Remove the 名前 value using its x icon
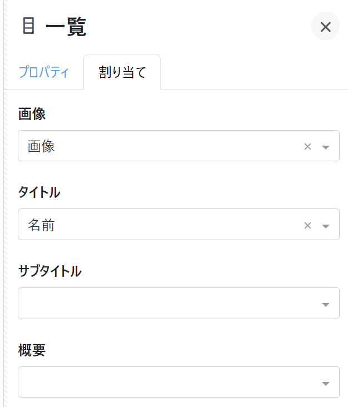 coord(307,225)
